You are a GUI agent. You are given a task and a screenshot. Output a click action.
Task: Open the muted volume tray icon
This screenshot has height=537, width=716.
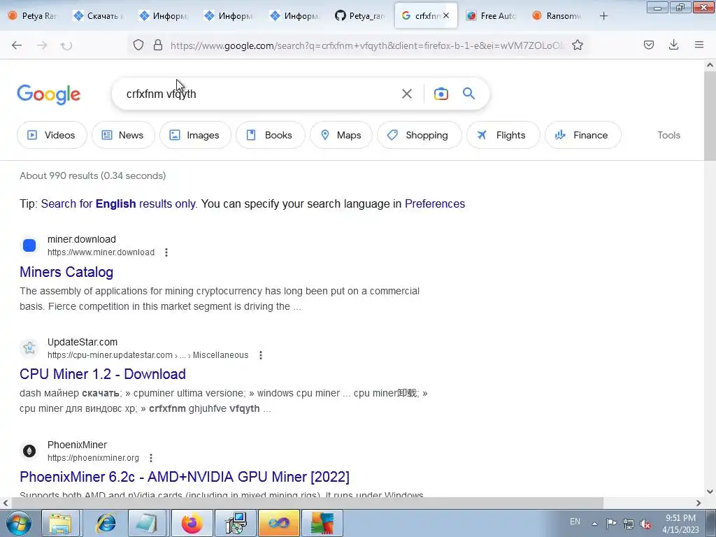(x=645, y=524)
